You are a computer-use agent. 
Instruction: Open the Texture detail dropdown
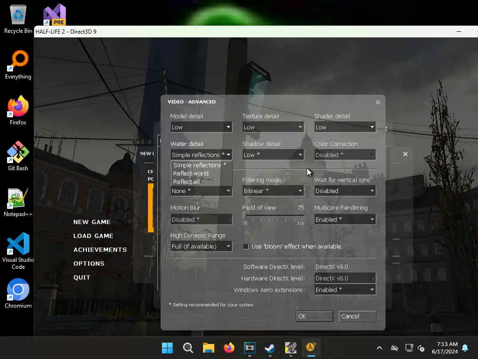click(273, 127)
